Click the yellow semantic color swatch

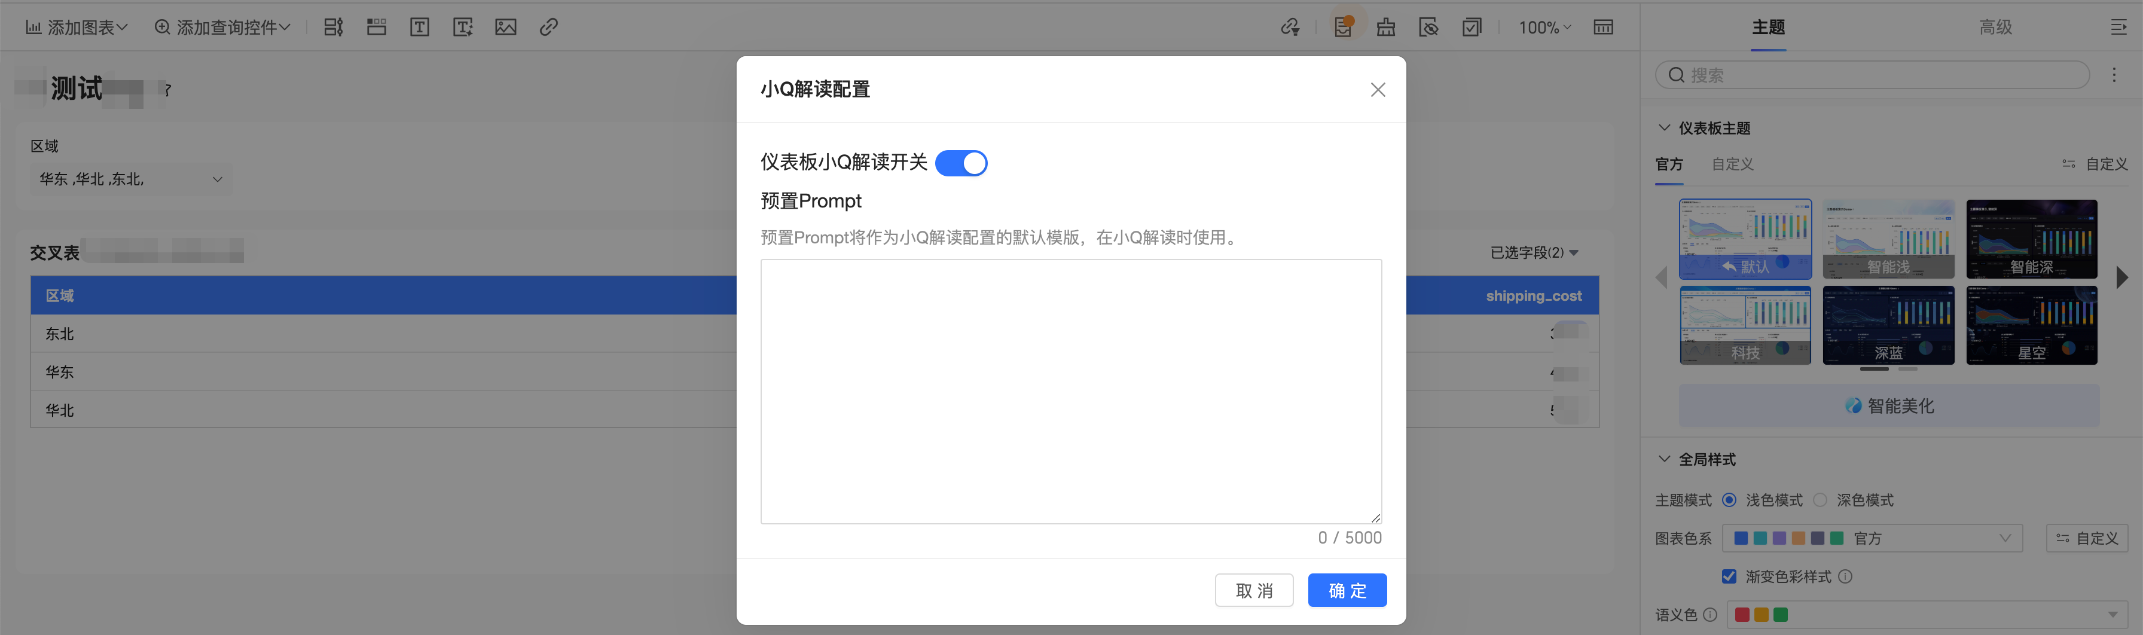tap(1761, 615)
